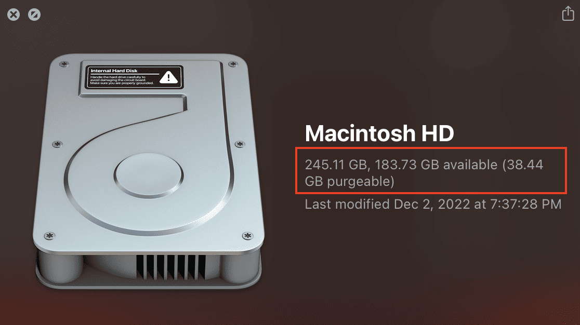Click the bottom-right screw on the drive
The width and height of the screenshot is (580, 325).
pyautogui.click(x=247, y=235)
